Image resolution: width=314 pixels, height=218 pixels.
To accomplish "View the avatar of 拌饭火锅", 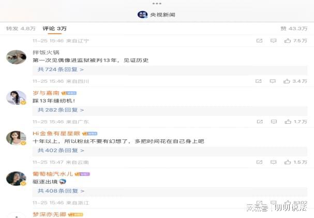I will (16, 57).
